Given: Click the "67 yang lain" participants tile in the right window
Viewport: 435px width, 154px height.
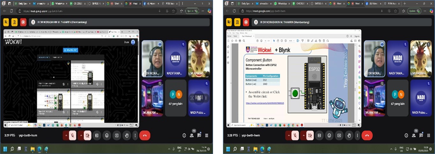Looking at the screenshot, I should pos(398,98).
